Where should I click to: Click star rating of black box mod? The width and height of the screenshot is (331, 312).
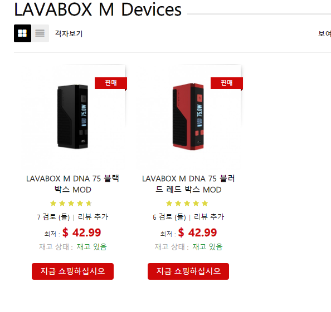(71, 204)
